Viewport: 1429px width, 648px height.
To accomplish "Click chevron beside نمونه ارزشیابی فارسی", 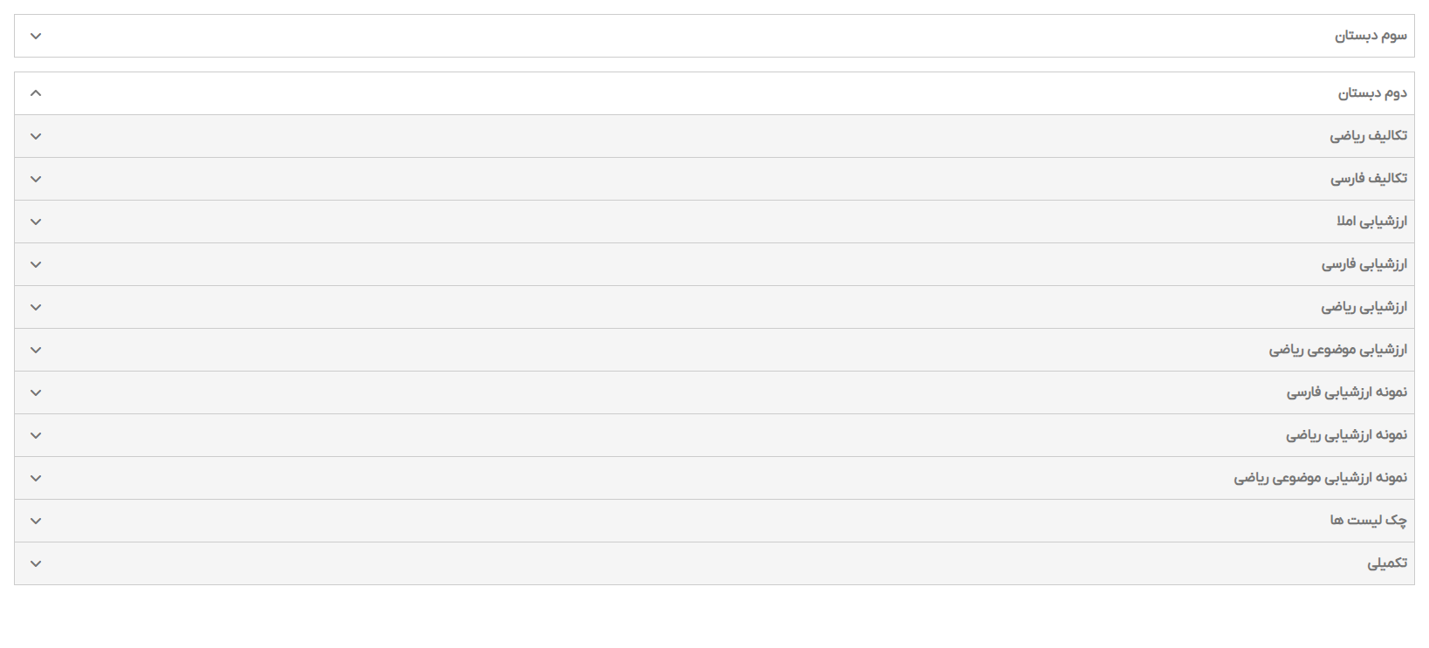I will [x=36, y=392].
